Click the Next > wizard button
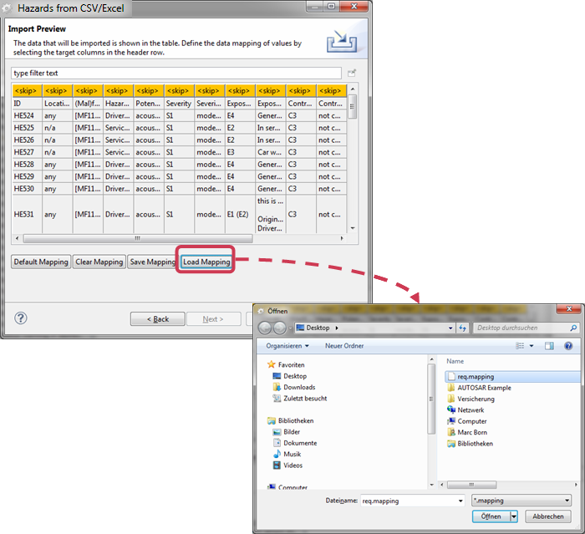This screenshot has width=585, height=534. 213,319
